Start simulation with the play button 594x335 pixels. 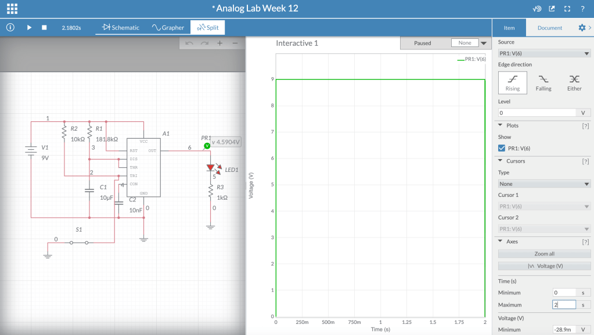29,27
